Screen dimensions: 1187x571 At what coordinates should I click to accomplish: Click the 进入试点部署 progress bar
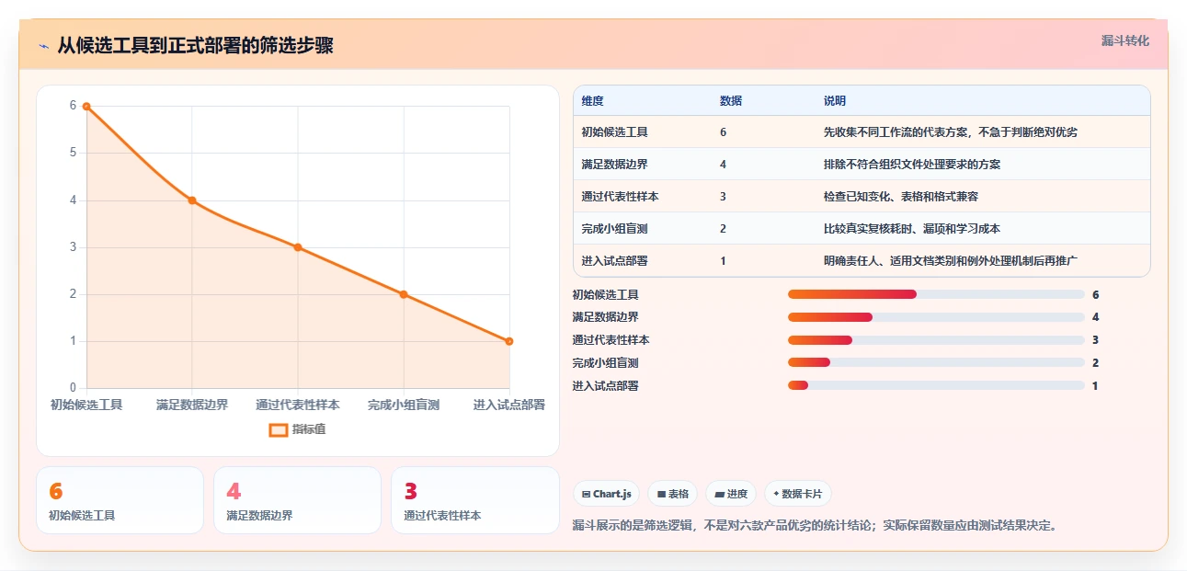point(936,386)
